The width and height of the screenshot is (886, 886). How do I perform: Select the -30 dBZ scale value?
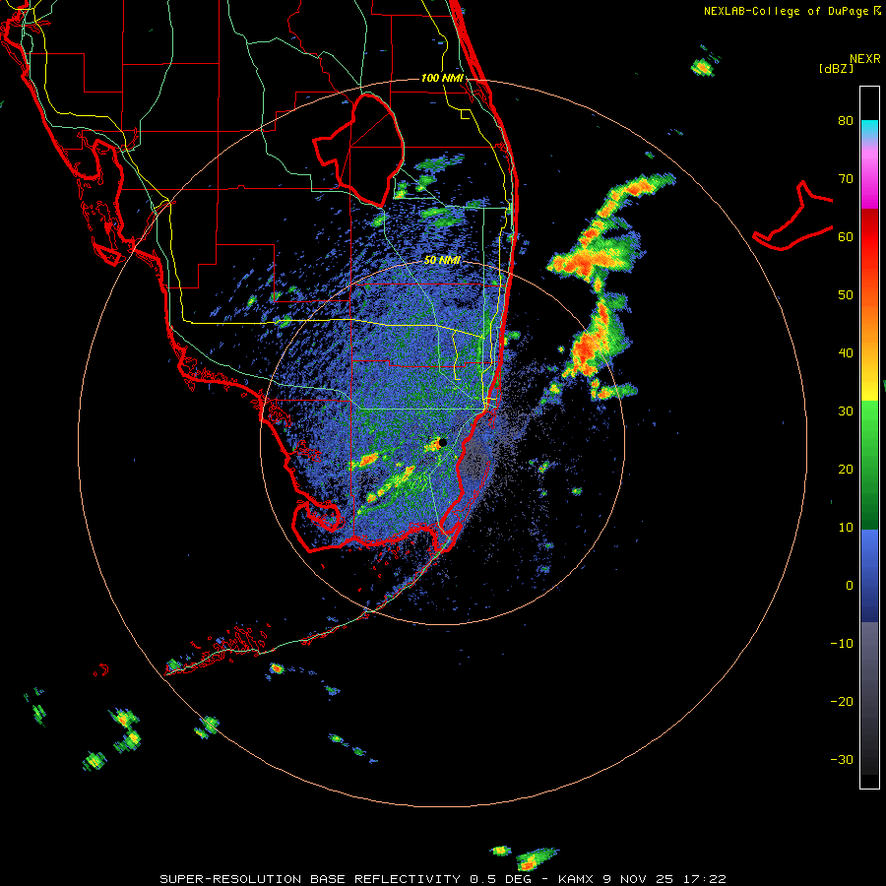(x=842, y=760)
